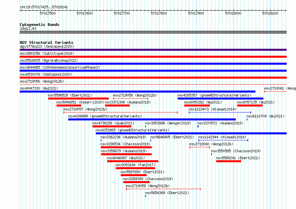
Task: Select the red nsv5598528 variant bar
Action: pyautogui.click(x=78, y=99)
